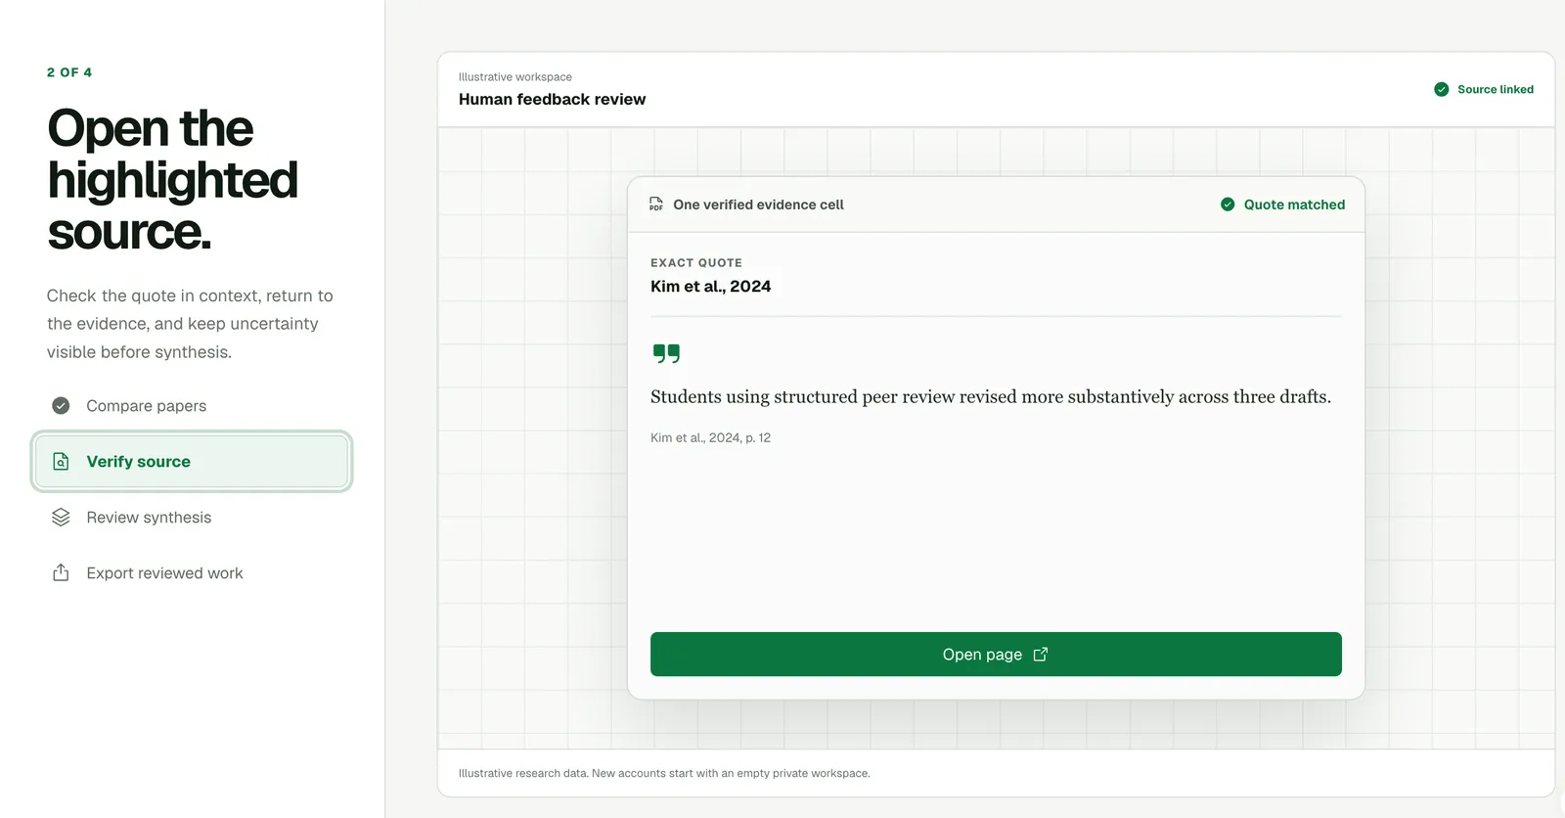1565x818 pixels.
Task: Go to the Review synthesis step
Action: pyautogui.click(x=192, y=517)
